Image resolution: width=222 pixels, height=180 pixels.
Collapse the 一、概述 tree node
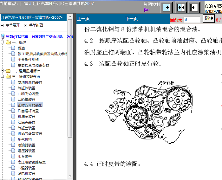tap(2, 42)
